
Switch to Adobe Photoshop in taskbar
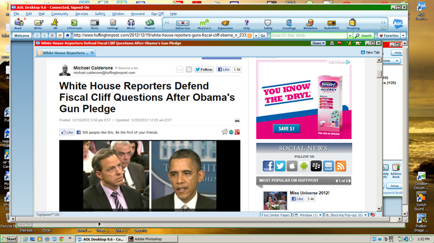click(152, 239)
